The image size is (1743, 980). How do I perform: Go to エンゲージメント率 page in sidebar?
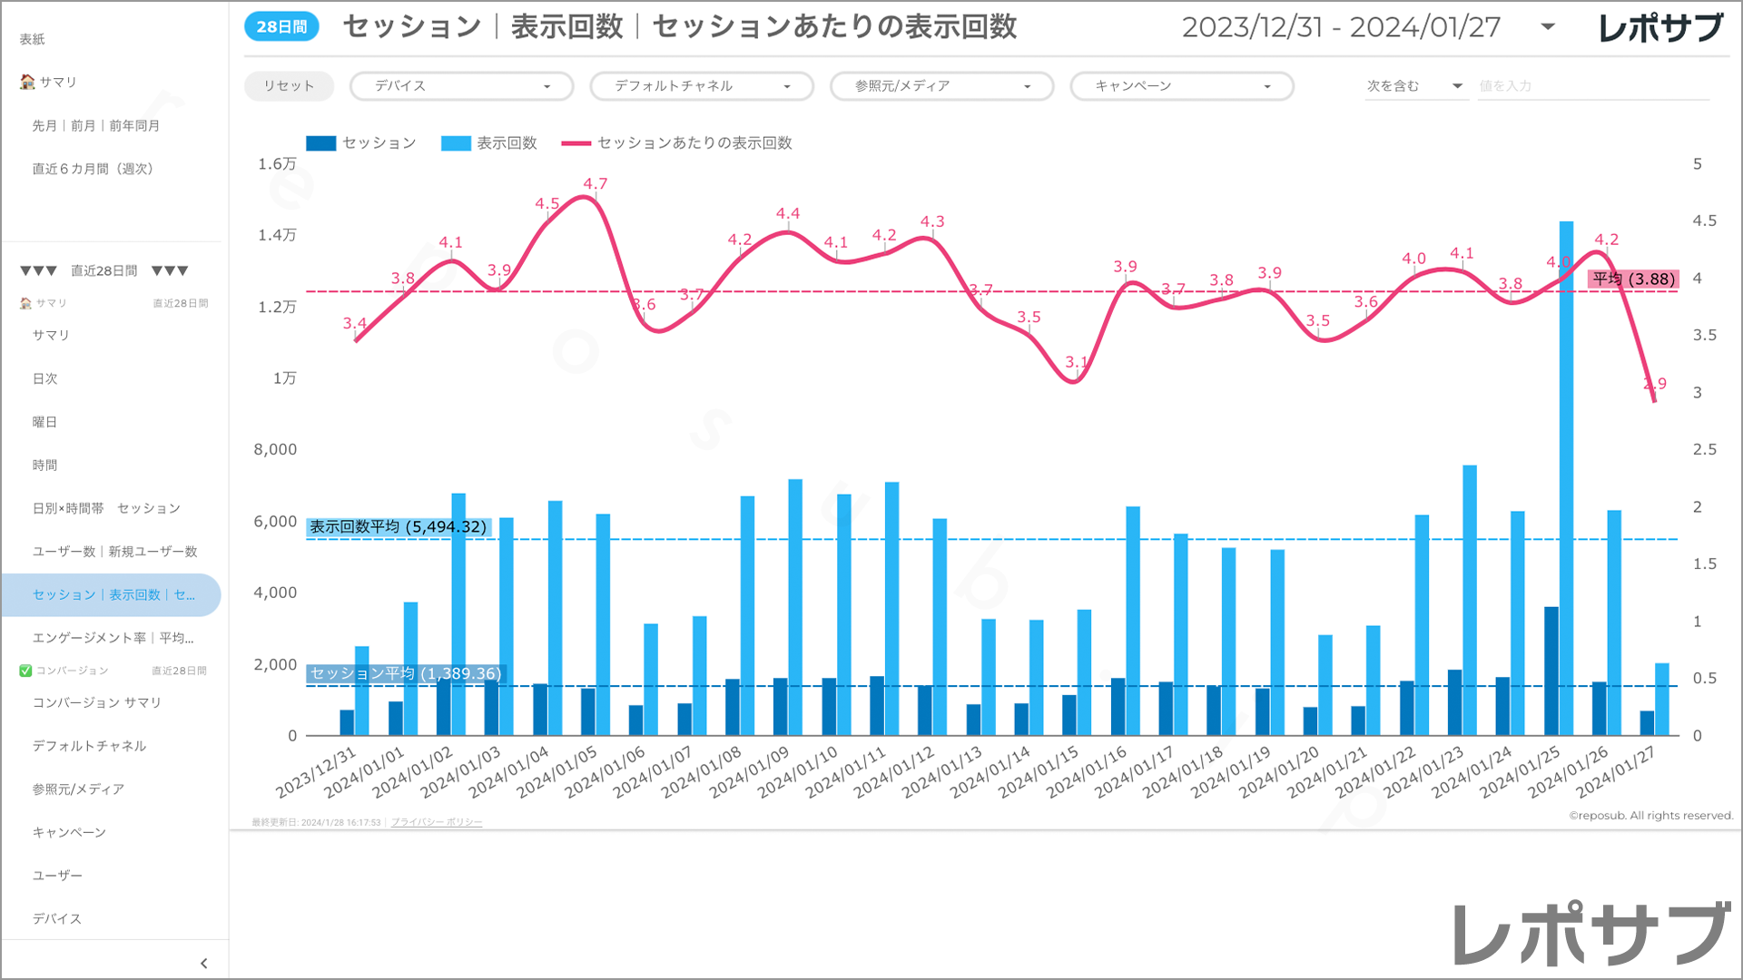pos(113,638)
